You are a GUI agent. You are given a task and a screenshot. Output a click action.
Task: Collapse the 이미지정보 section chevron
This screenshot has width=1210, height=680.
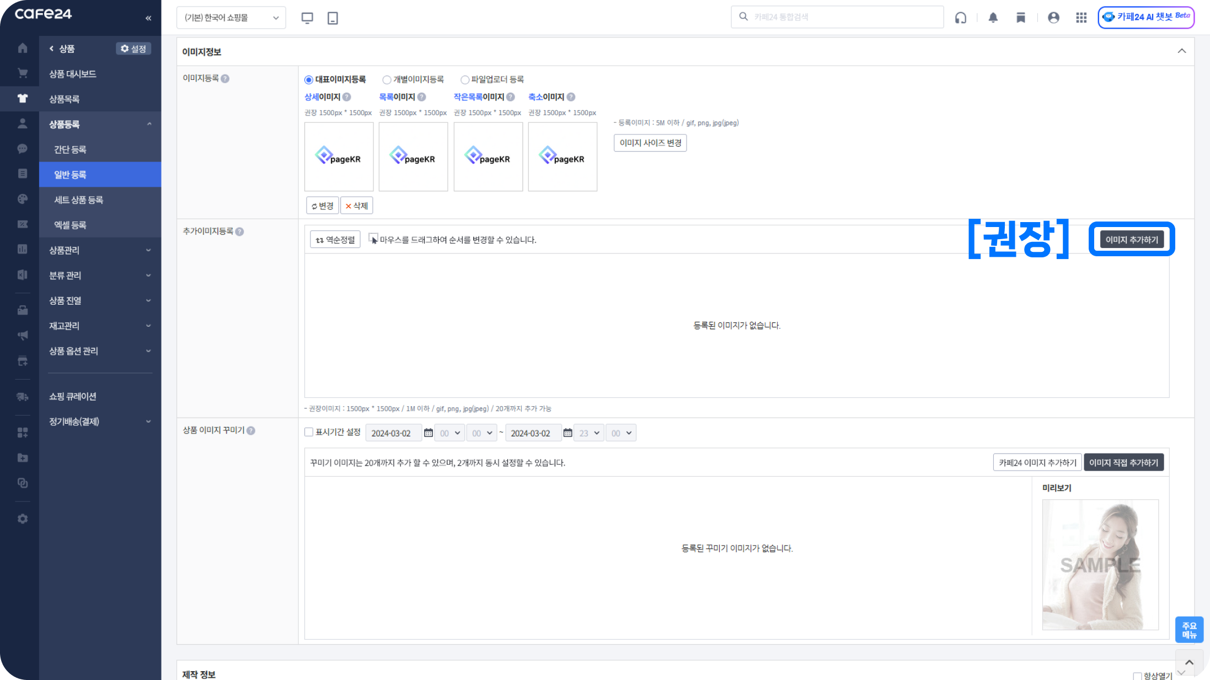click(1181, 51)
